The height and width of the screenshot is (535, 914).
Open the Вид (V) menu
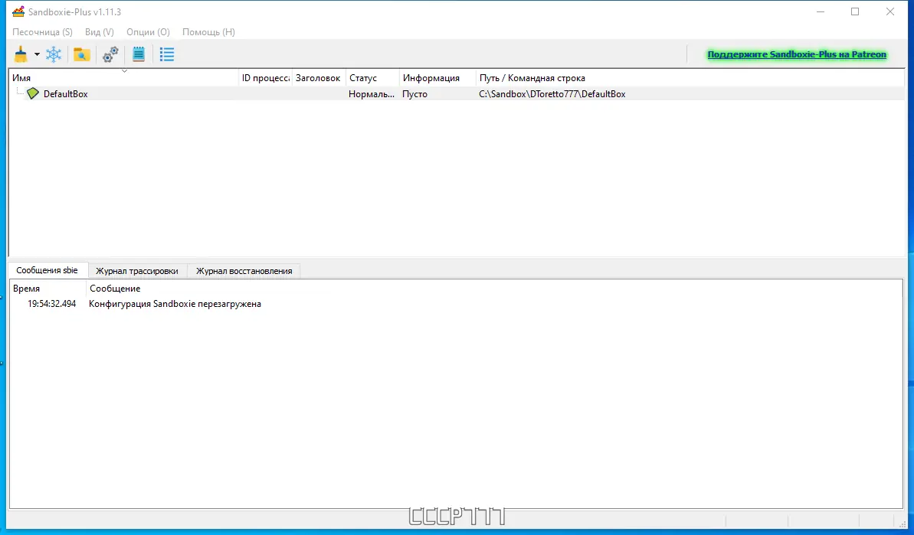tap(99, 32)
